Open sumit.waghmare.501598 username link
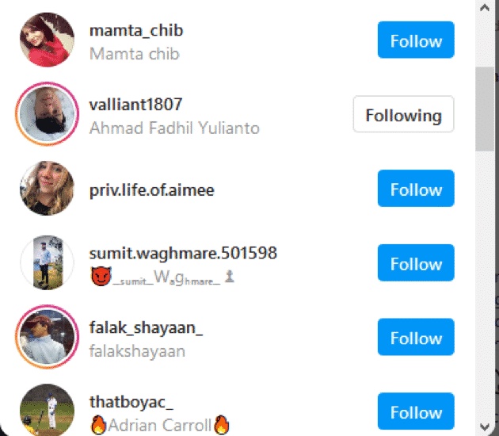Viewport: 499px width, 436px height. tap(183, 254)
